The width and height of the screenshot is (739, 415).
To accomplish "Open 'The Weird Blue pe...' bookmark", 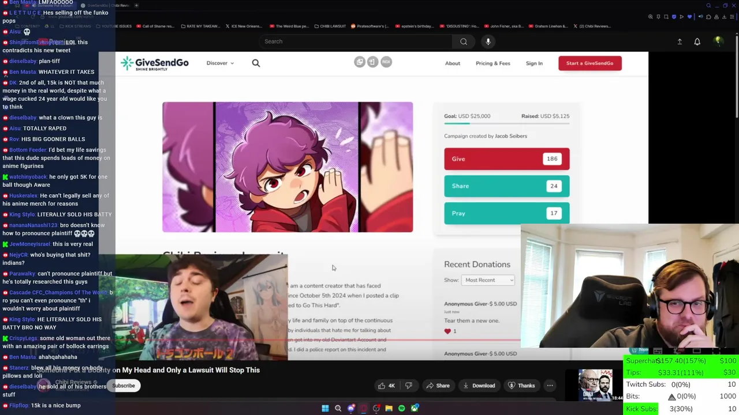I will (x=289, y=26).
